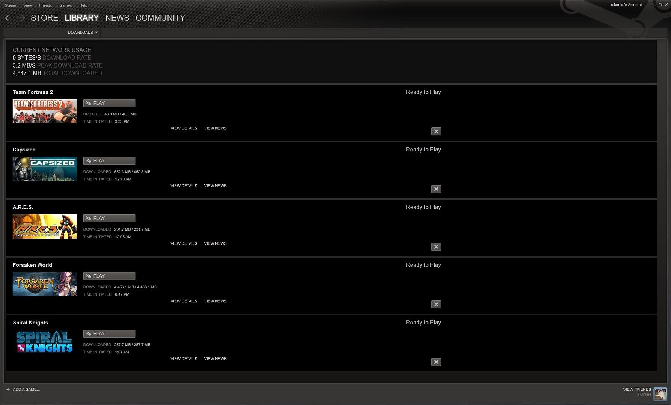This screenshot has width=671, height=405.
Task: Open aikouka's Account
Action: [x=626, y=5]
